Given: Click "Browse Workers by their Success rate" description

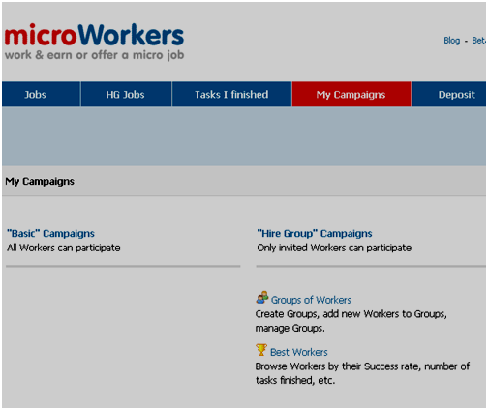Looking at the screenshot, I should pos(362,373).
